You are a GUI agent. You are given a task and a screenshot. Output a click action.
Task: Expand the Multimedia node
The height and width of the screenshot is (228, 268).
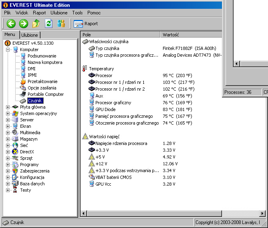point(8,133)
